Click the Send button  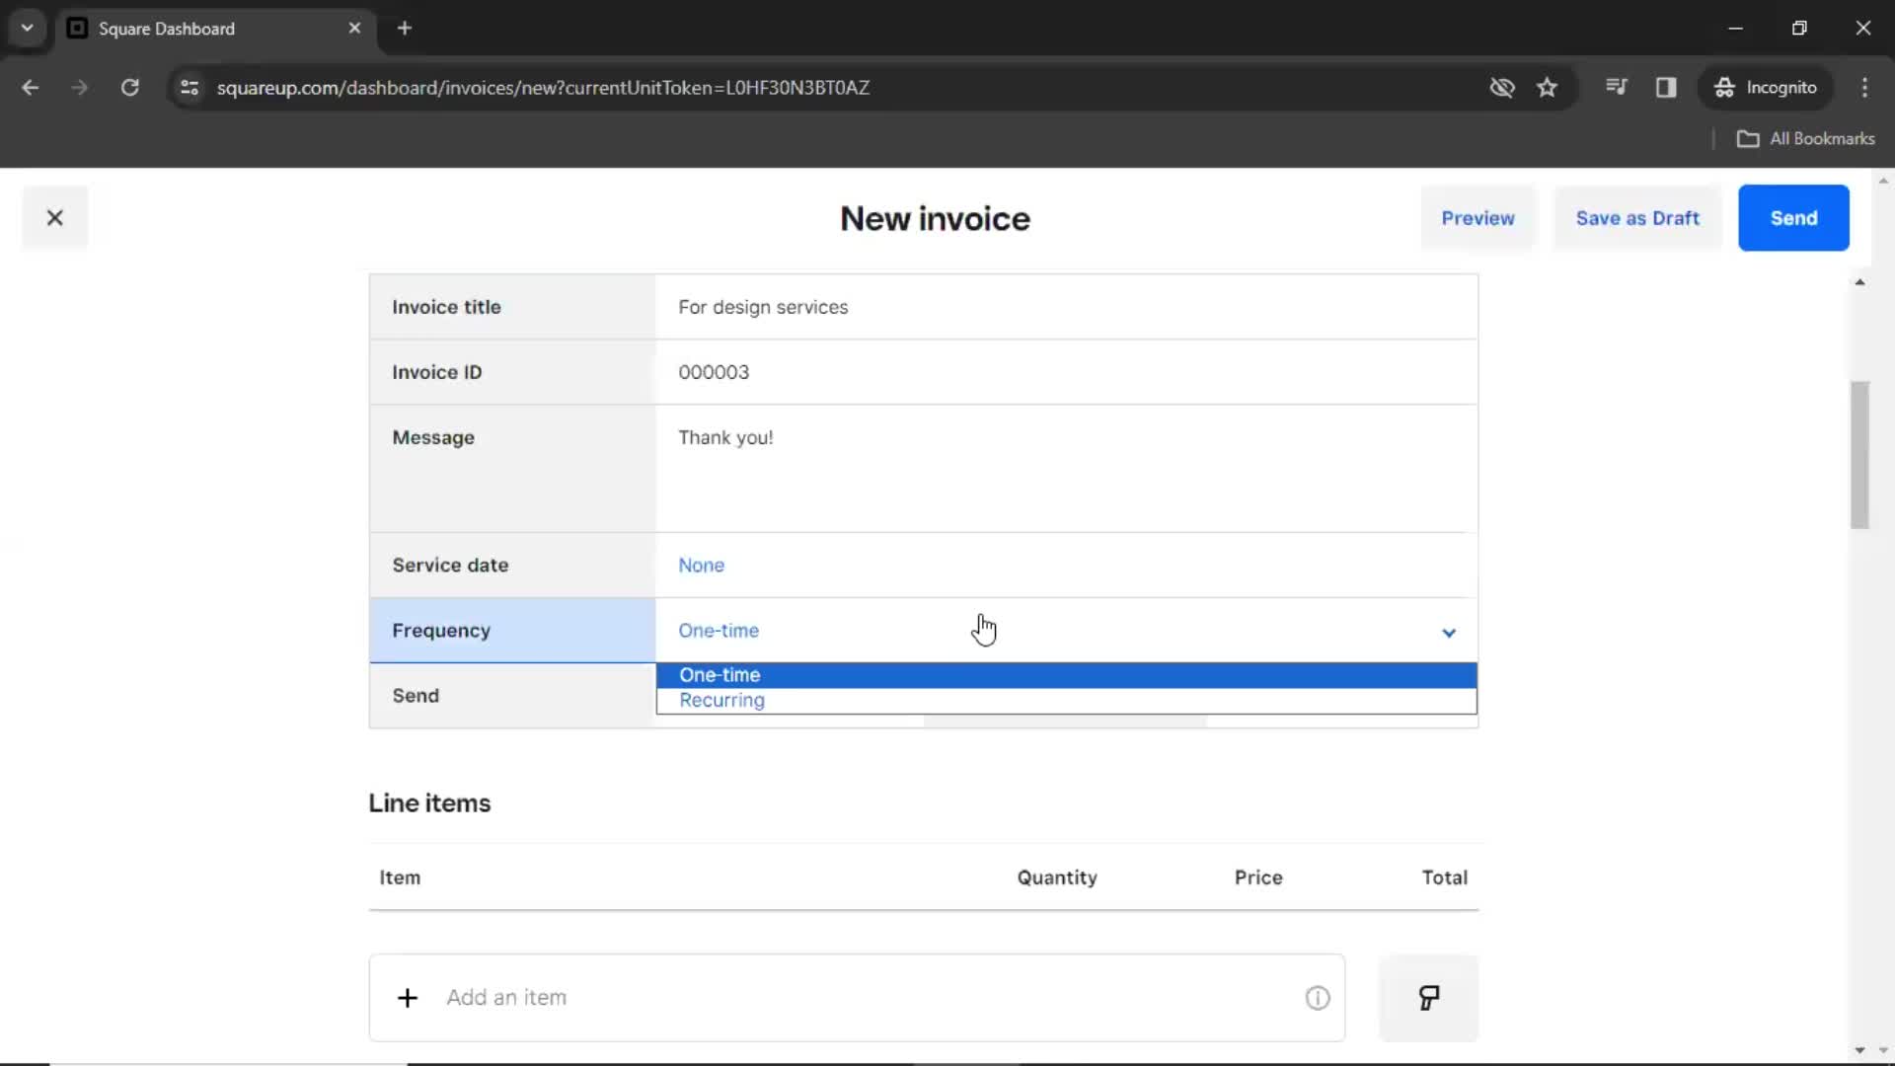click(1793, 217)
